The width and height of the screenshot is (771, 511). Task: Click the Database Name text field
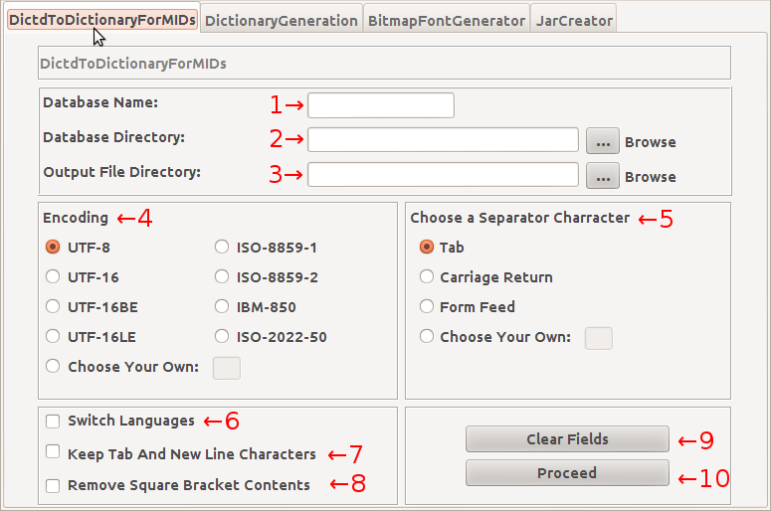[x=380, y=104]
